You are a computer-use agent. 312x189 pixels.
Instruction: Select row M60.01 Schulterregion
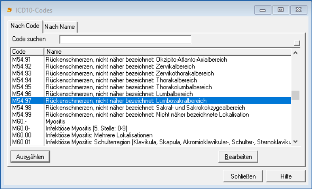(x=151, y=142)
